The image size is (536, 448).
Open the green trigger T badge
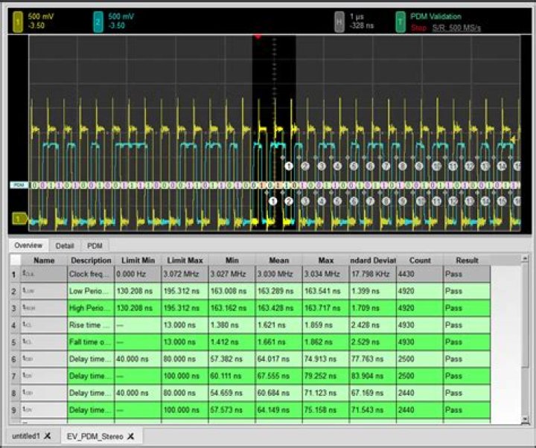401,22
